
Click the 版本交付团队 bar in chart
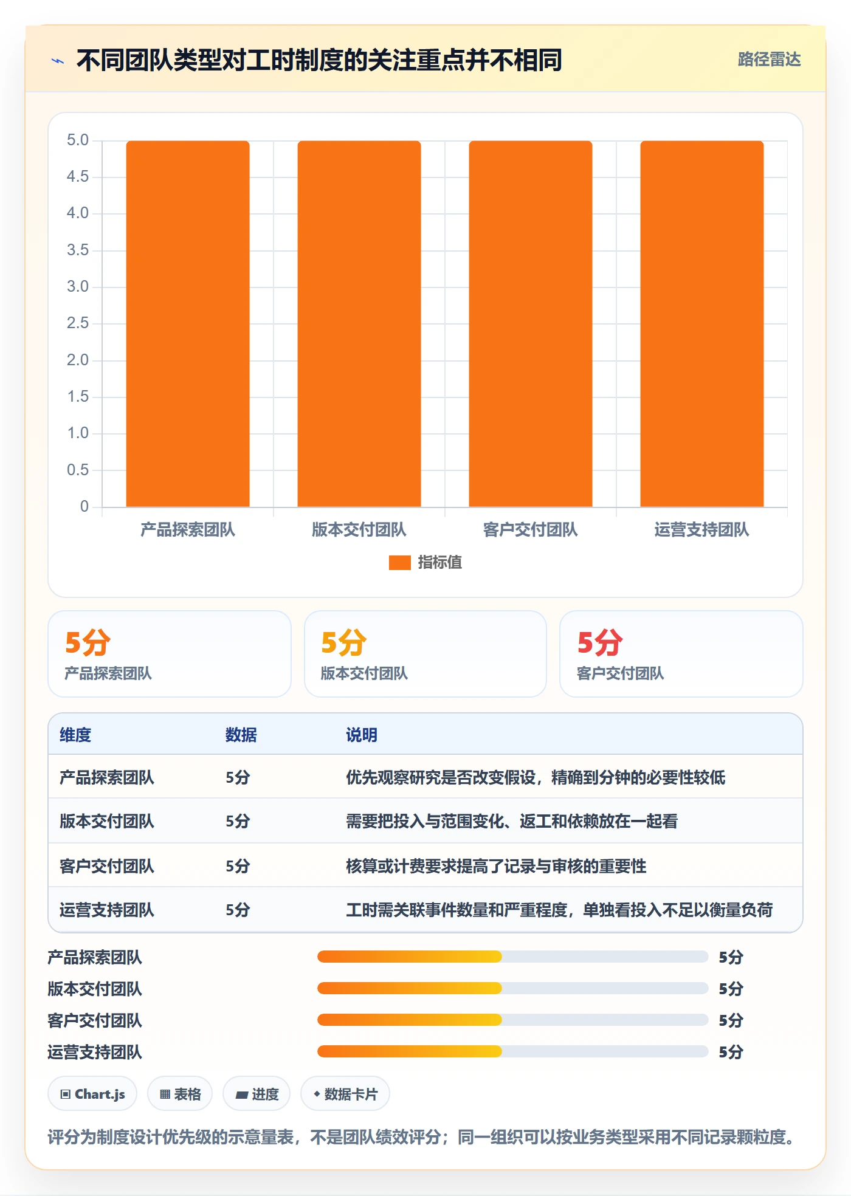pos(359,323)
